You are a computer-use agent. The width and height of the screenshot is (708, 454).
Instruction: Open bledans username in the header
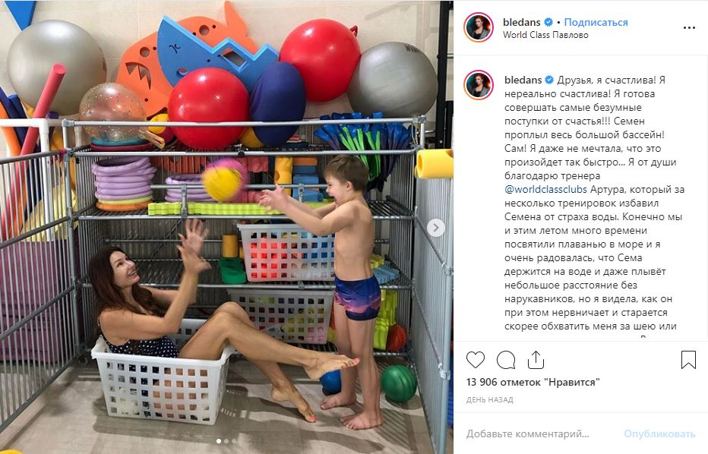522,22
